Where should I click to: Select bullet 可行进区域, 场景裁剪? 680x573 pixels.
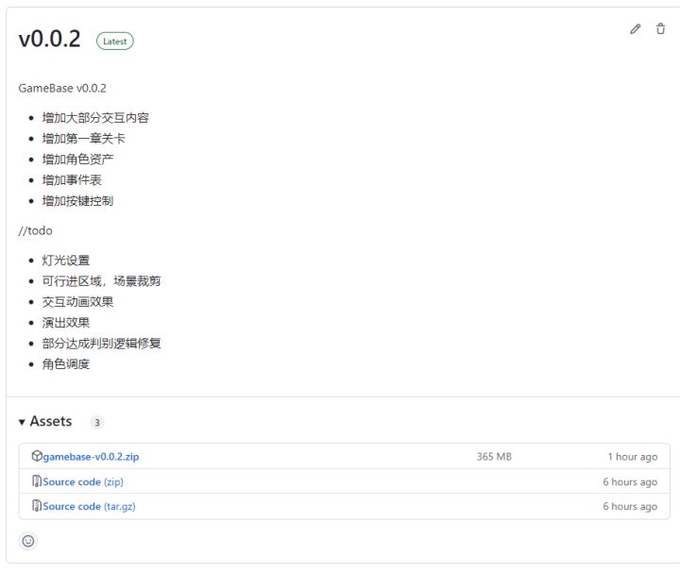[101, 281]
